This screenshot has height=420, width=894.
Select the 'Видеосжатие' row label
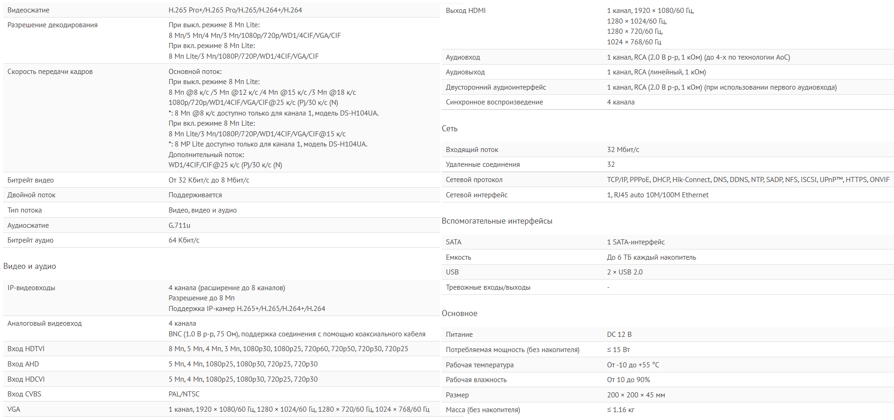click(28, 10)
